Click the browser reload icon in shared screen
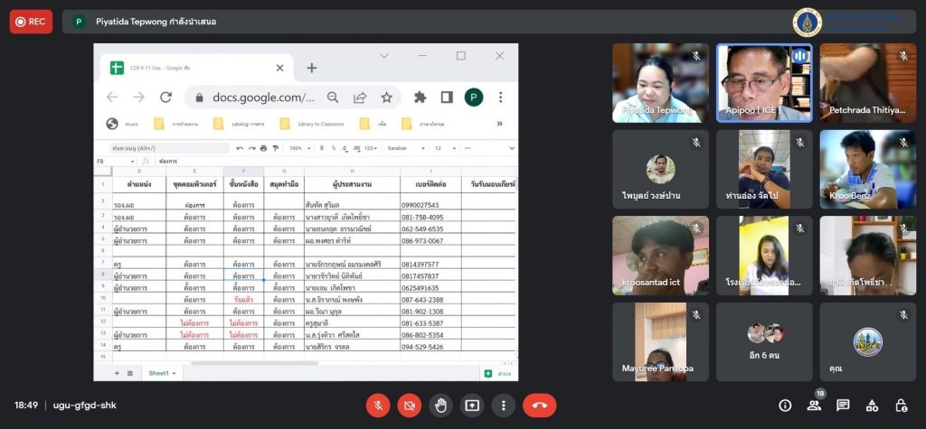 point(165,98)
